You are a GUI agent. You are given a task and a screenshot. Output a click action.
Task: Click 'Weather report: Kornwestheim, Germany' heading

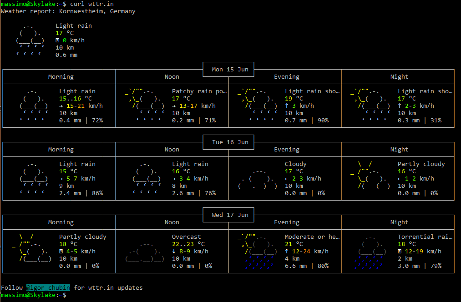point(68,11)
